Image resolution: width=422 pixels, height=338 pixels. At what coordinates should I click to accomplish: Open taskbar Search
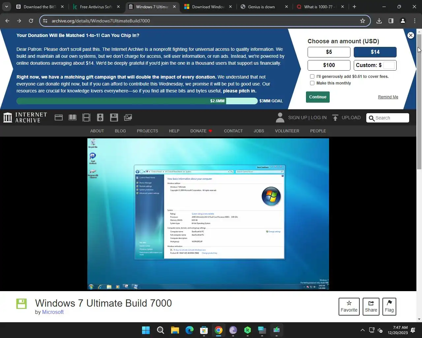pyautogui.click(x=161, y=330)
